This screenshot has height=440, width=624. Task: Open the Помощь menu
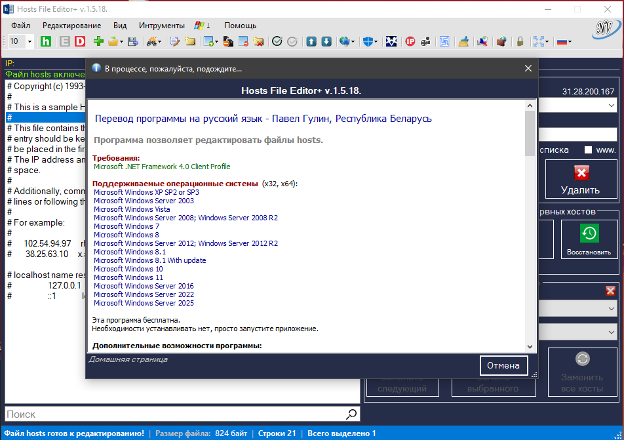[240, 26]
